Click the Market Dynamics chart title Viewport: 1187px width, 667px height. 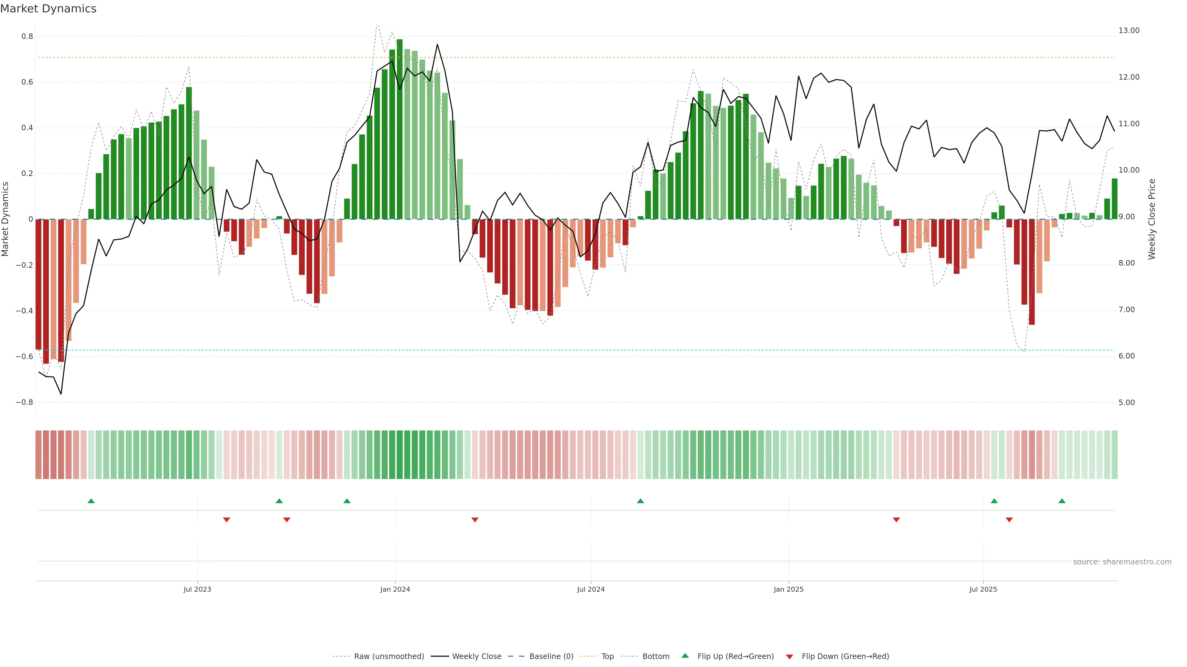point(49,9)
